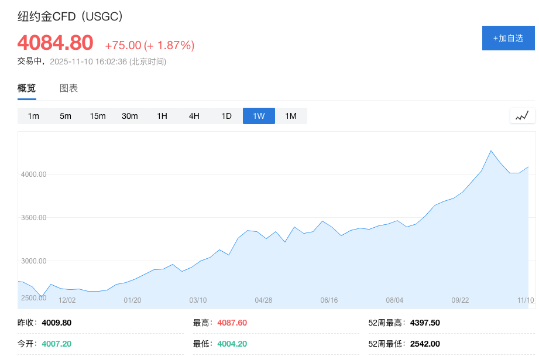
Task: Click the 今开 value 4007.20
Action: pyautogui.click(x=57, y=344)
